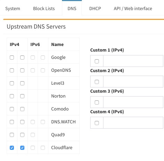Click the OpenDNS name cell
Viewport: 164px width, 161px height.
[64, 70]
